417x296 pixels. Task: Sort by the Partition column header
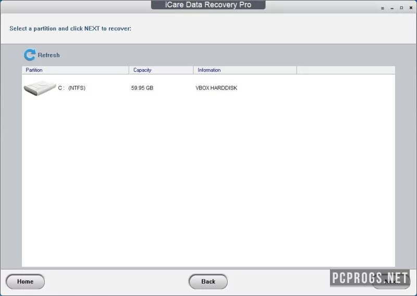coord(75,70)
